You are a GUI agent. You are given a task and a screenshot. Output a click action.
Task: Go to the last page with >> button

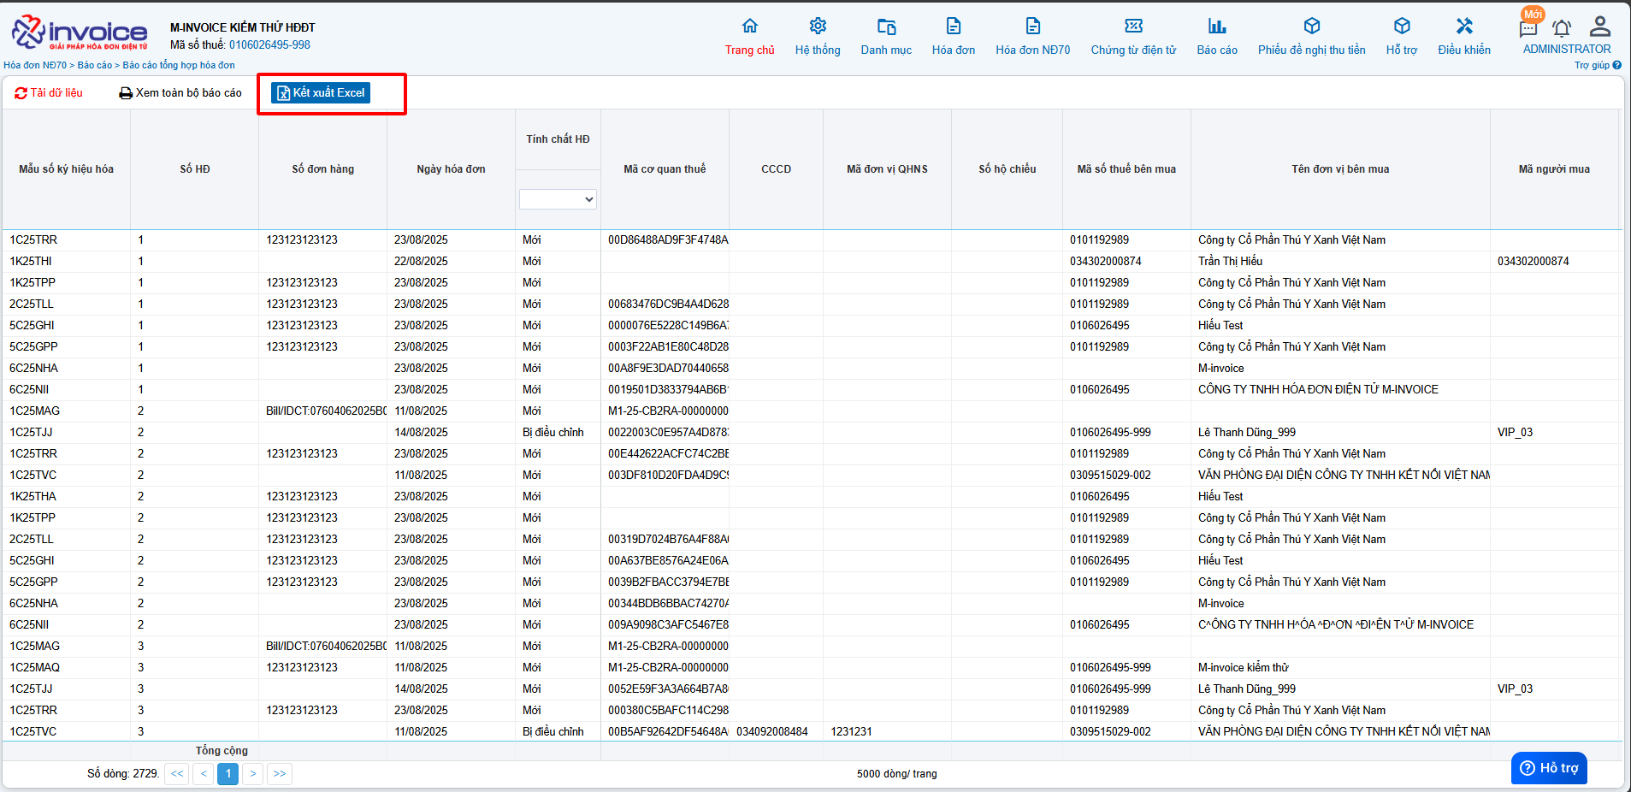[280, 773]
